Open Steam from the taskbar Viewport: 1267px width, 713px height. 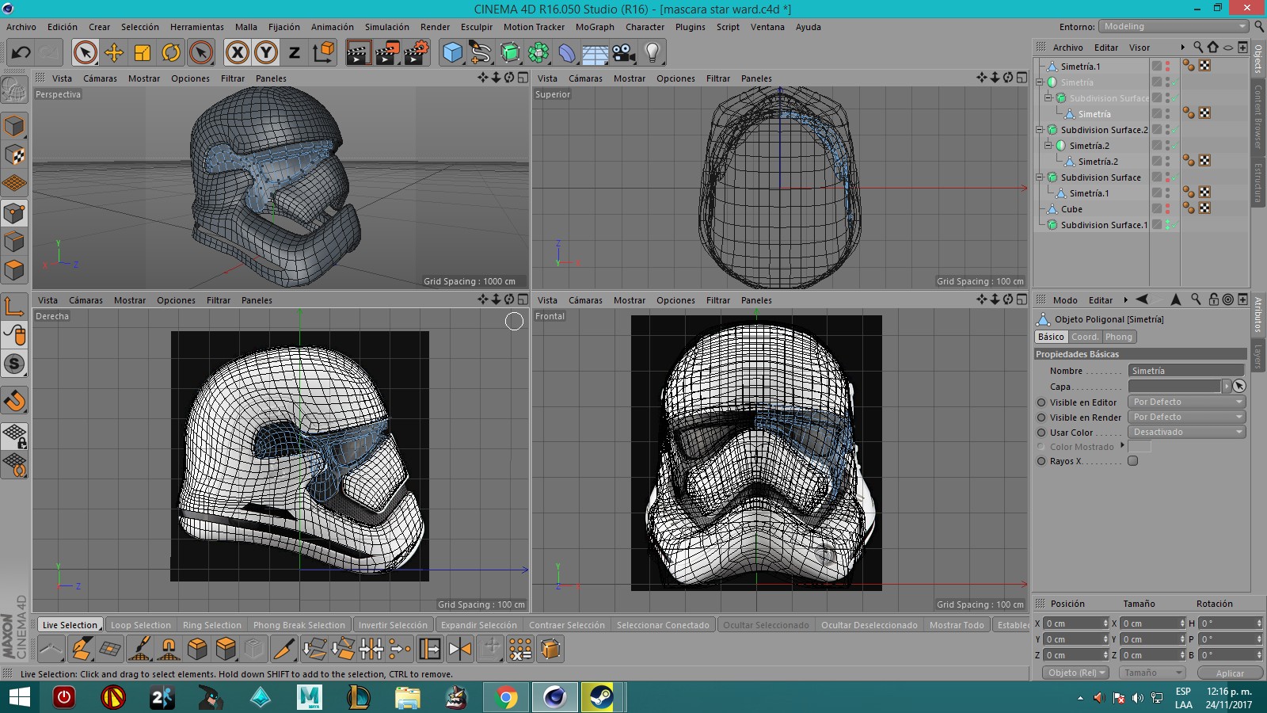pos(601,697)
